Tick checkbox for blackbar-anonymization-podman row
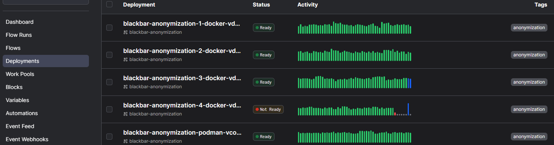Screen dimensions: 554x145 point(109,137)
